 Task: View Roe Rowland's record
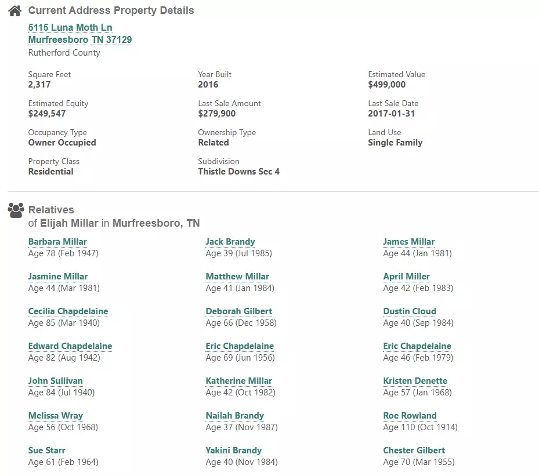pyautogui.click(x=410, y=416)
